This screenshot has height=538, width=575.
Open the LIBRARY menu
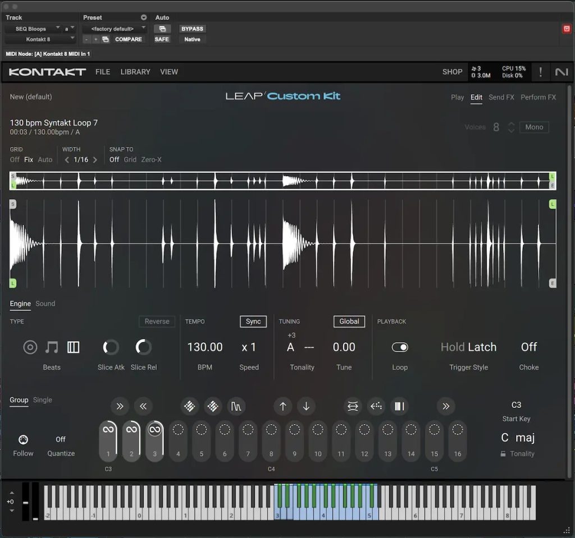135,72
